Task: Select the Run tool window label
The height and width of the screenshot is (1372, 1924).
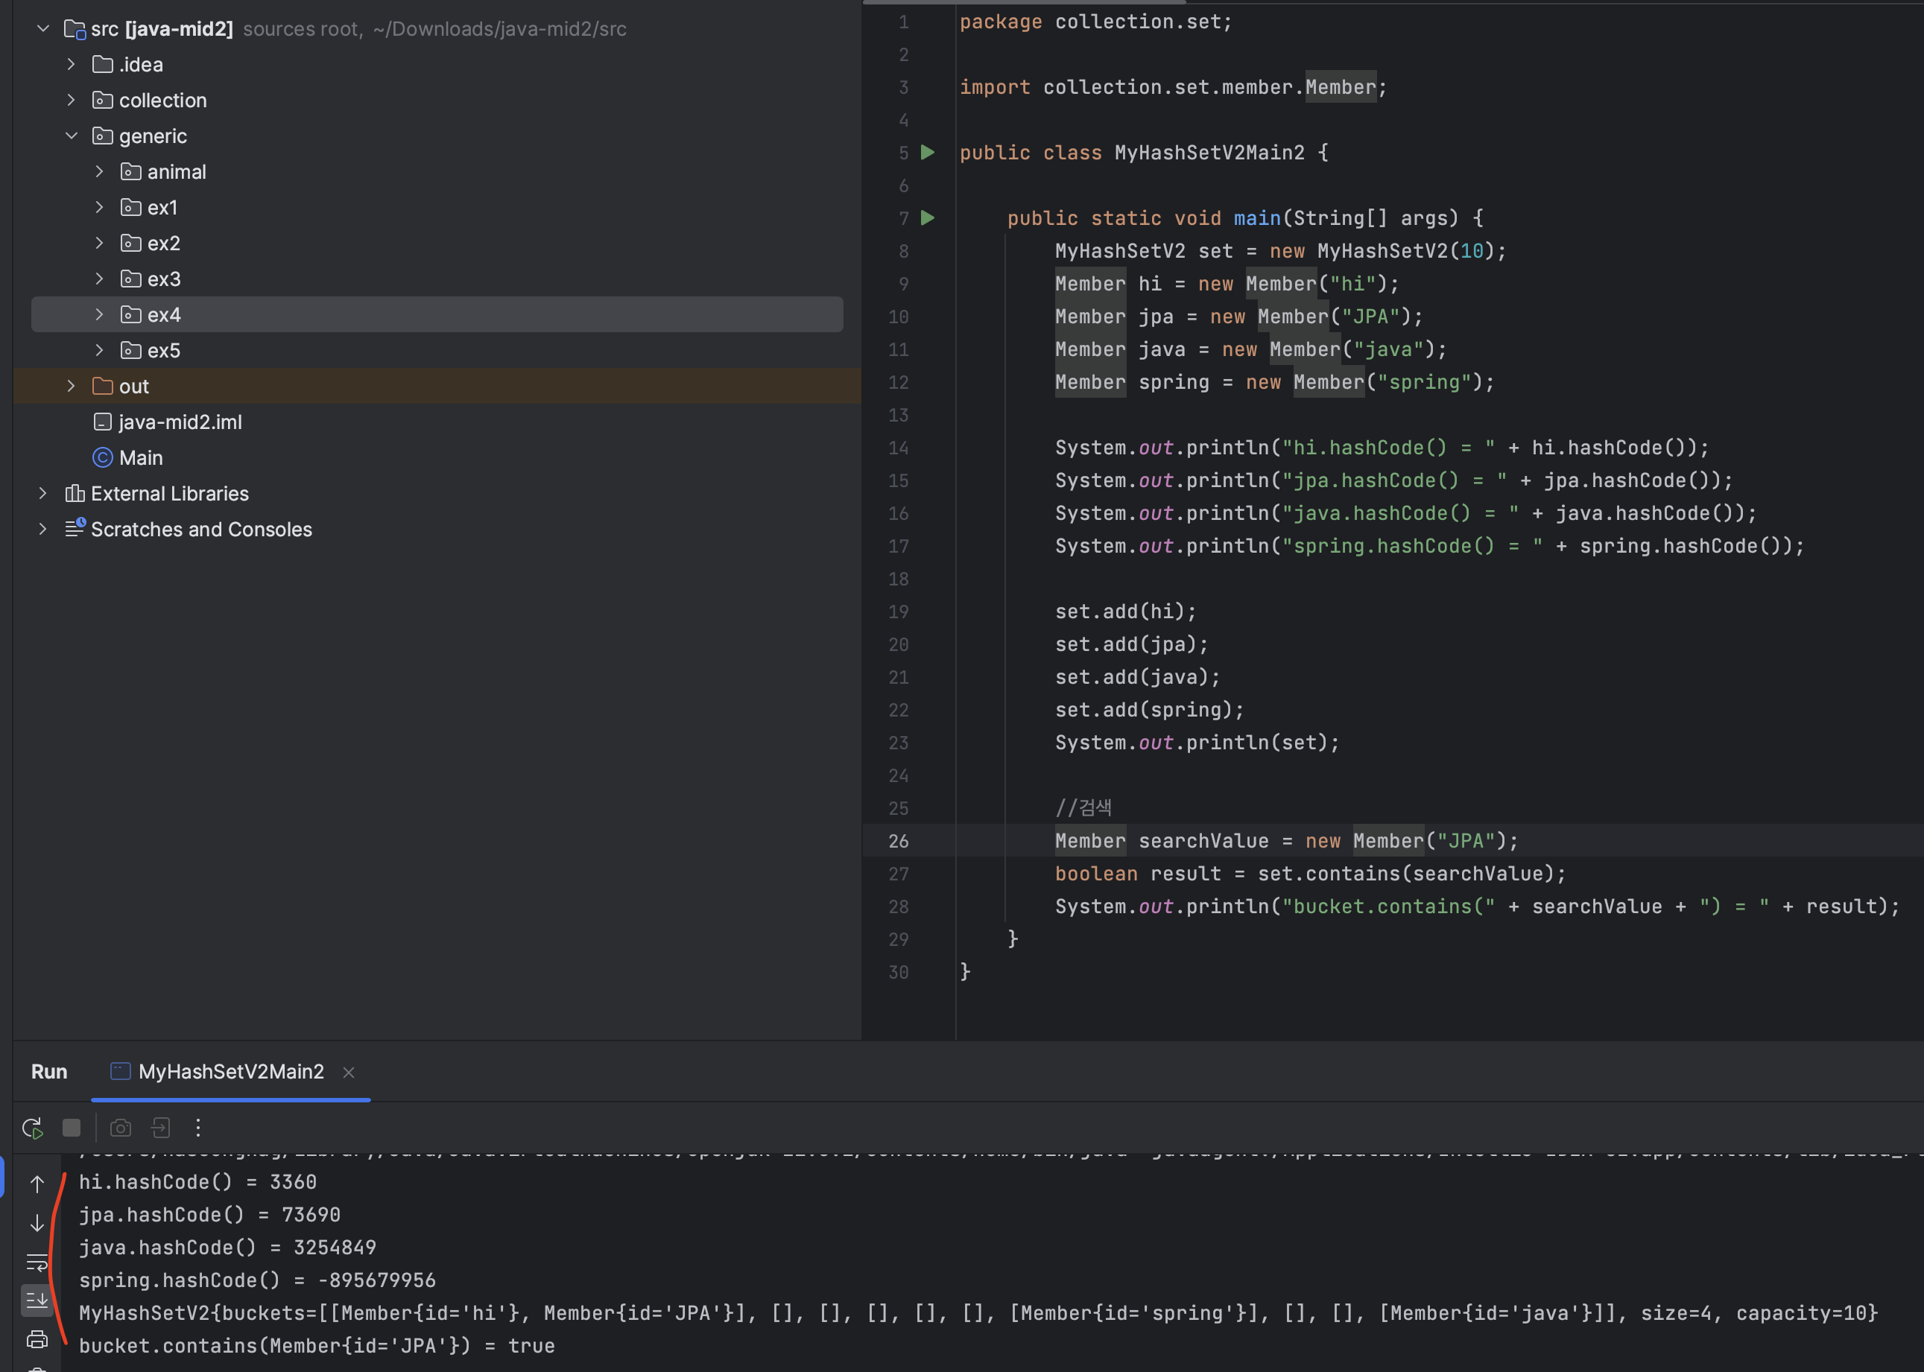Action: 49,1071
